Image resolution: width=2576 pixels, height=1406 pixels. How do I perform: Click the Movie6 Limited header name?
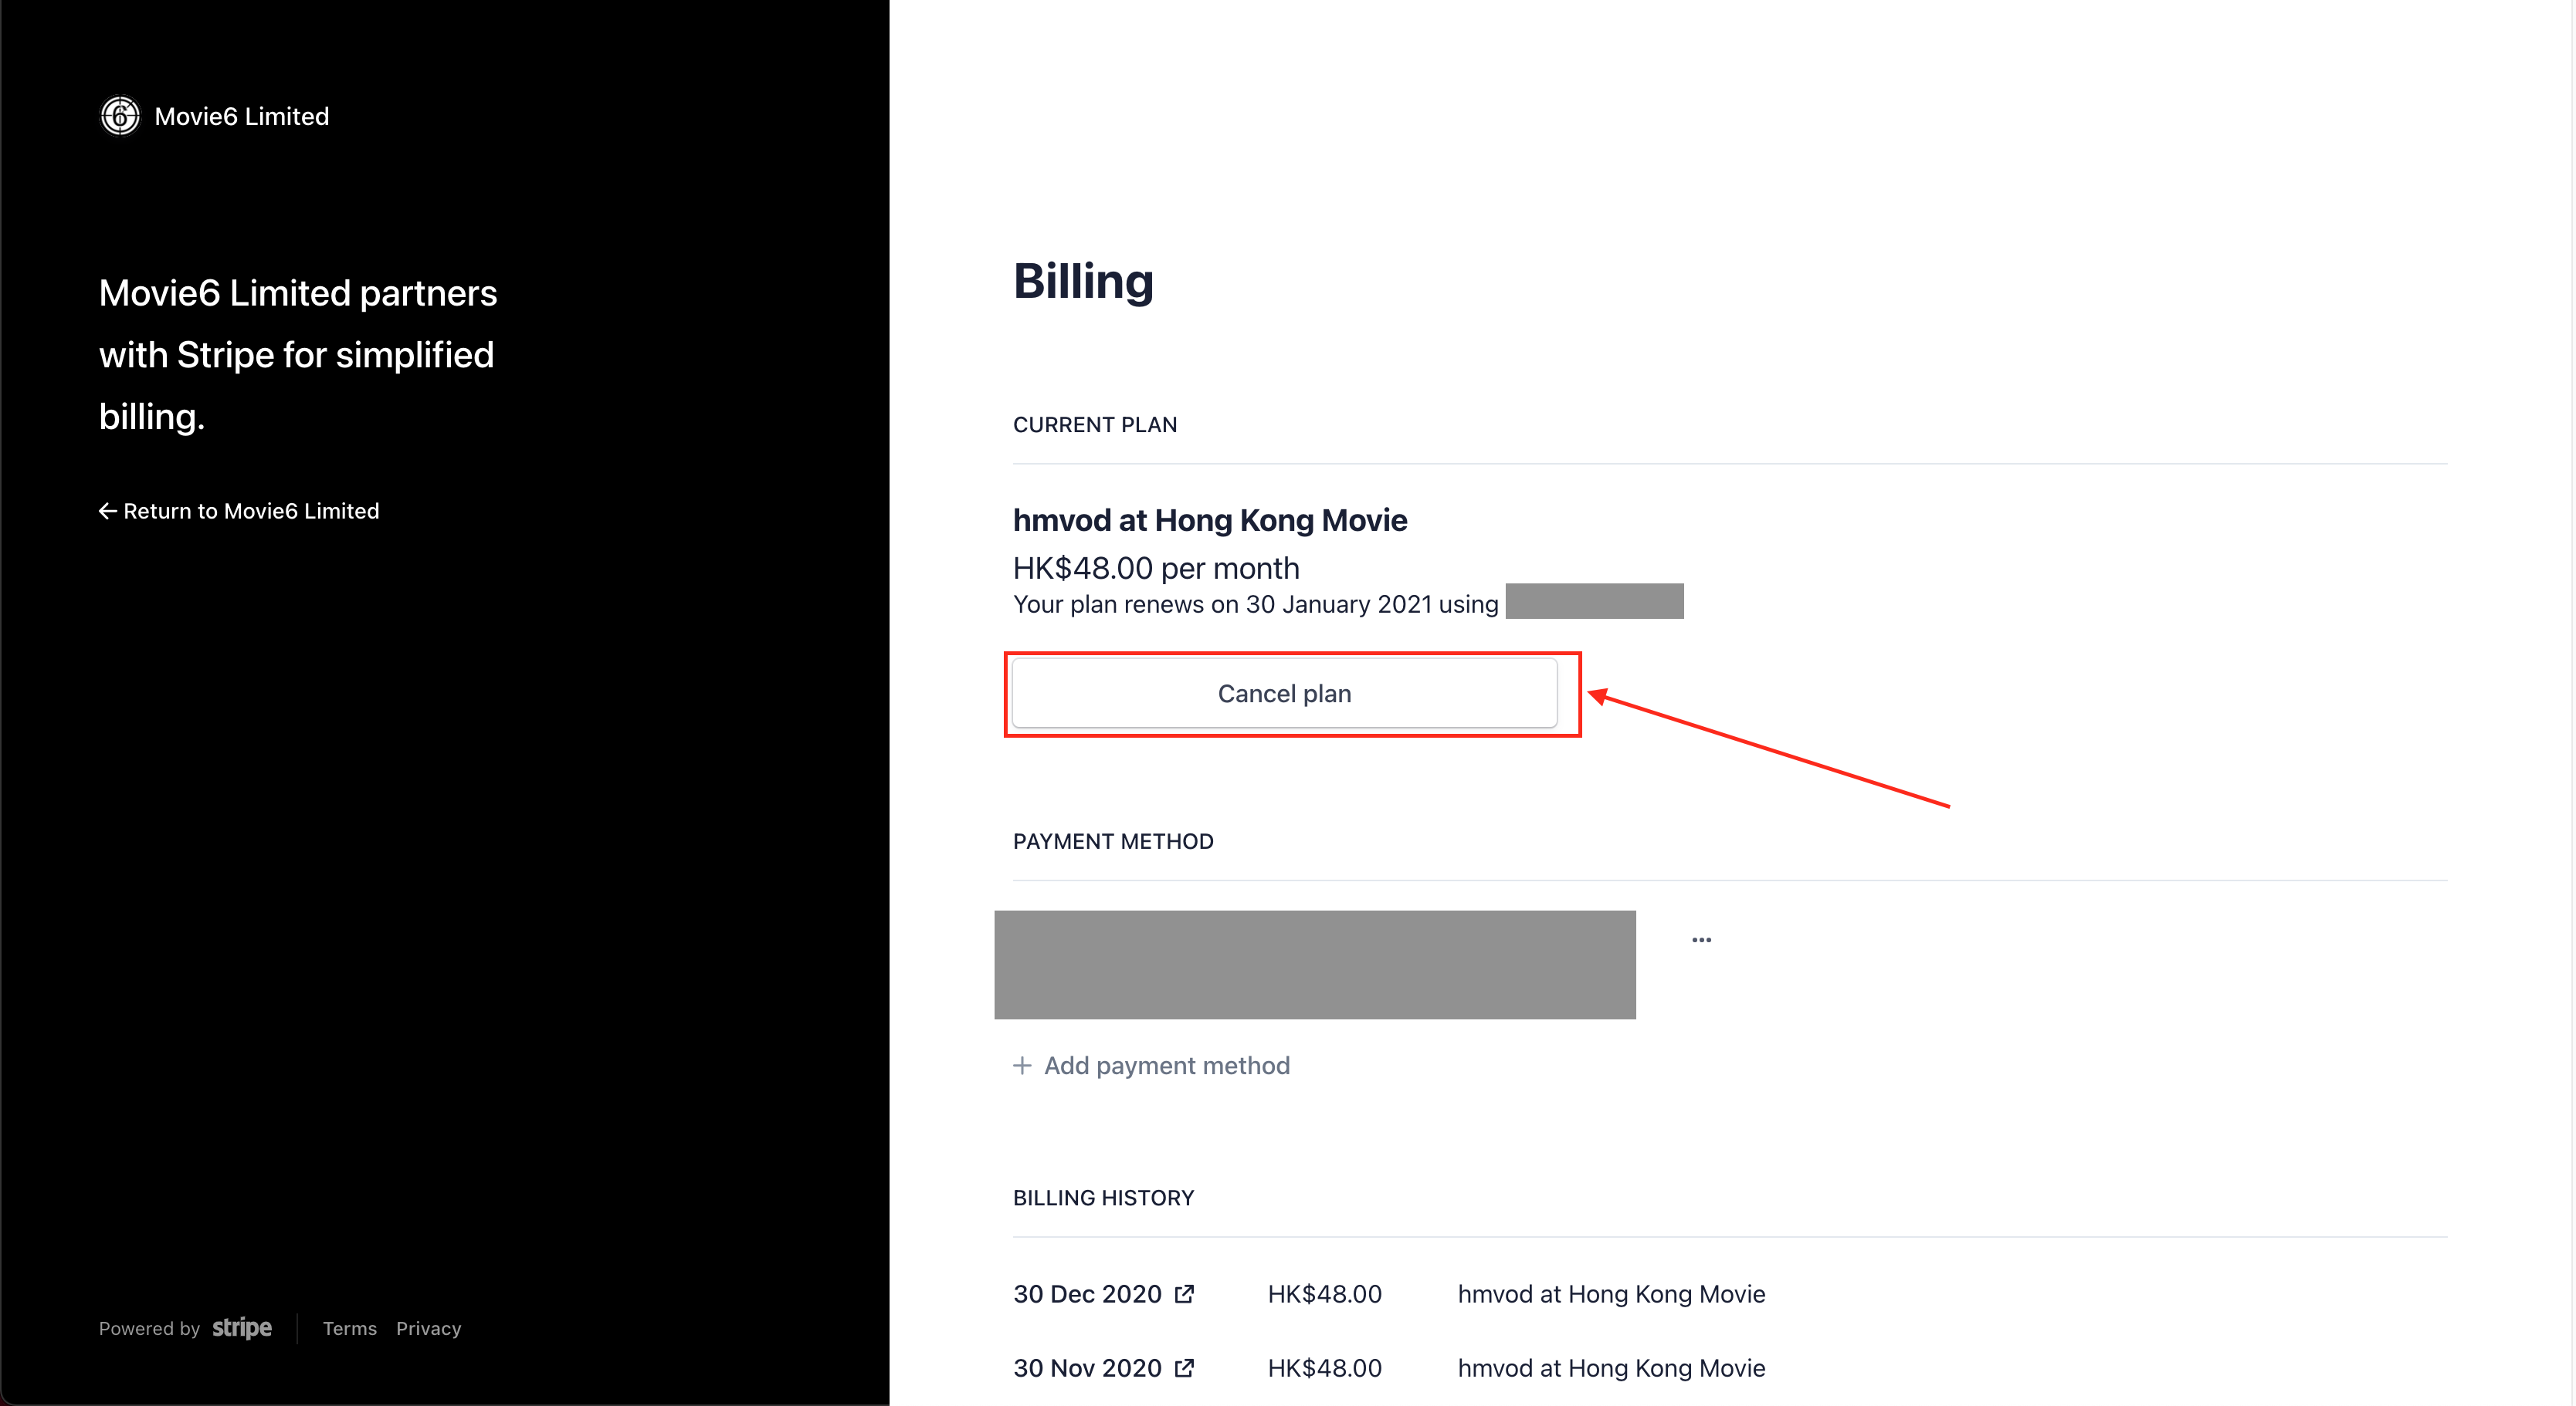coord(242,117)
